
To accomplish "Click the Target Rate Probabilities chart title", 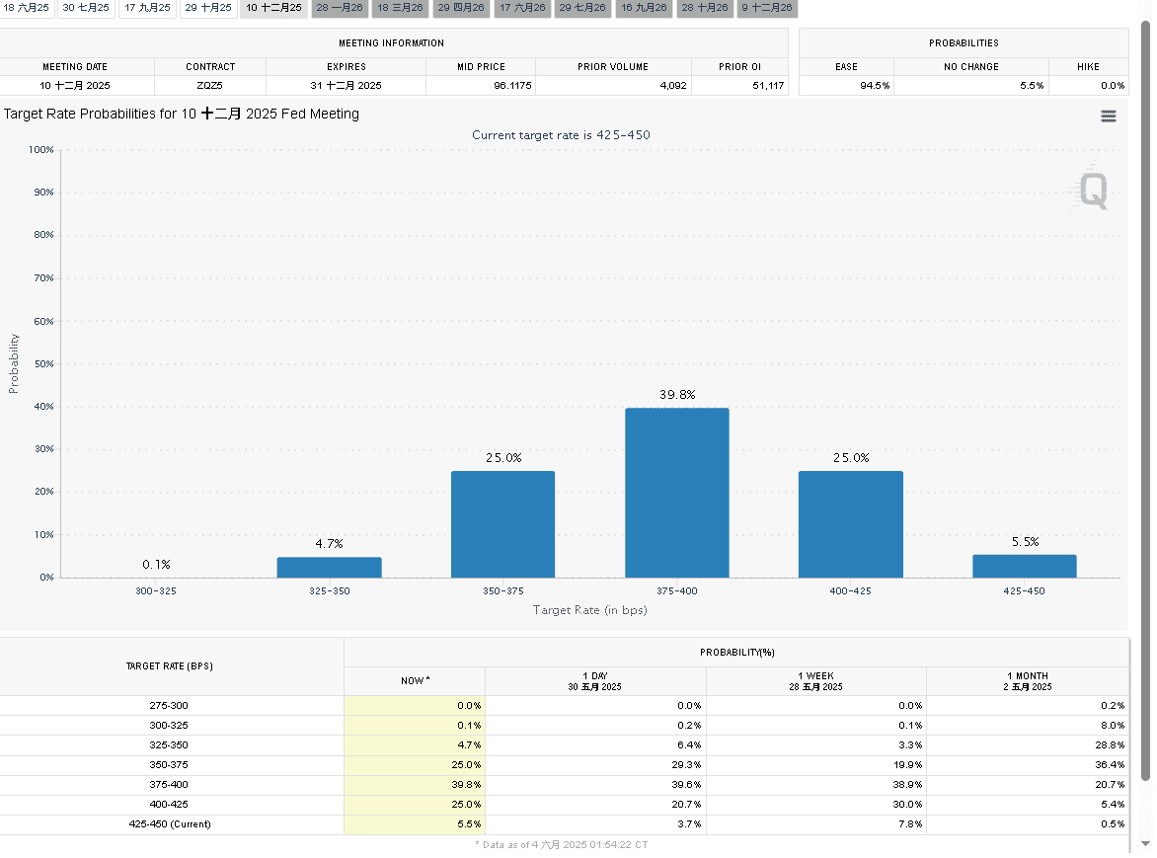I will click(182, 114).
